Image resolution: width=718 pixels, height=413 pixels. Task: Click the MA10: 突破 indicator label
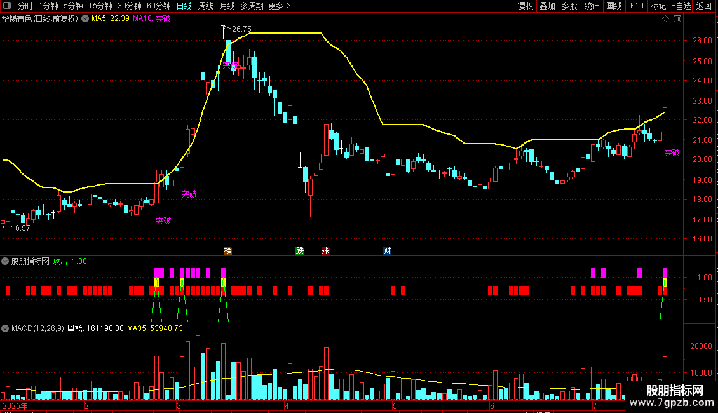[152, 19]
